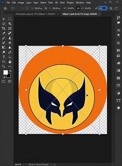Click the rotation angle field 0.00

(x=102, y=8)
